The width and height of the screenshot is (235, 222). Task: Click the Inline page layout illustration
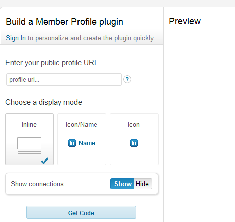click(x=29, y=143)
